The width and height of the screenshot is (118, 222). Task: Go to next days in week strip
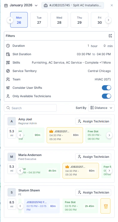(108, 20)
